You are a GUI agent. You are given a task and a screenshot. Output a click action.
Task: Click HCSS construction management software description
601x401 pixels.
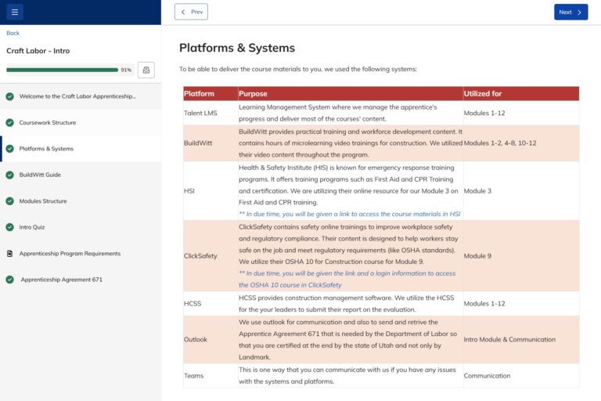click(x=347, y=304)
